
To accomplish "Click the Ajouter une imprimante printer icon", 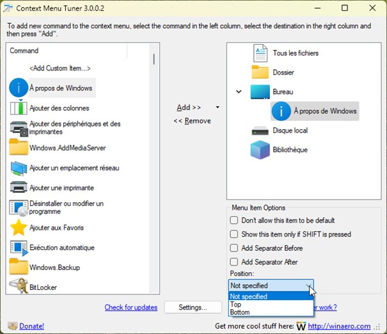I will (19, 188).
